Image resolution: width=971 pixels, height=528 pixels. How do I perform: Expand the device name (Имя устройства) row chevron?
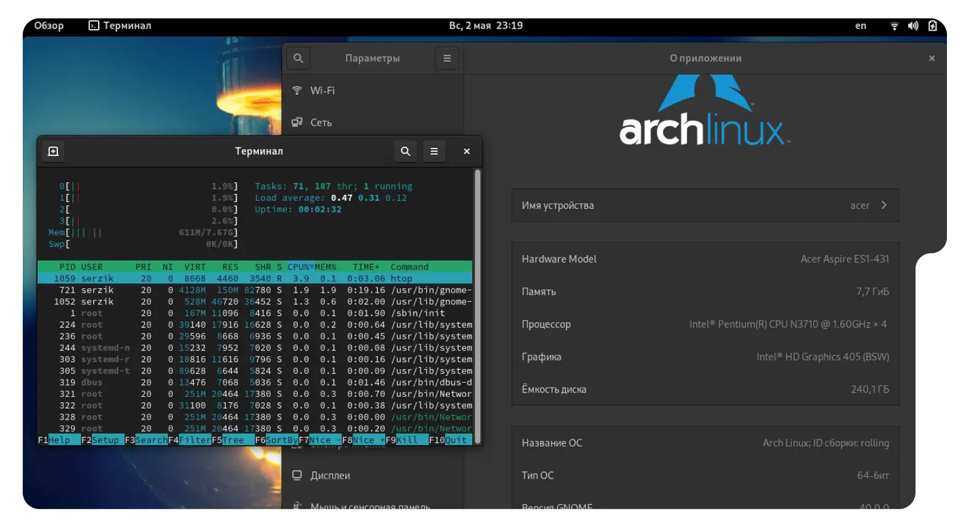[x=883, y=205]
